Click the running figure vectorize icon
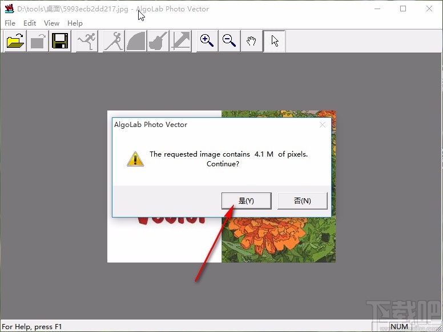 (87, 41)
